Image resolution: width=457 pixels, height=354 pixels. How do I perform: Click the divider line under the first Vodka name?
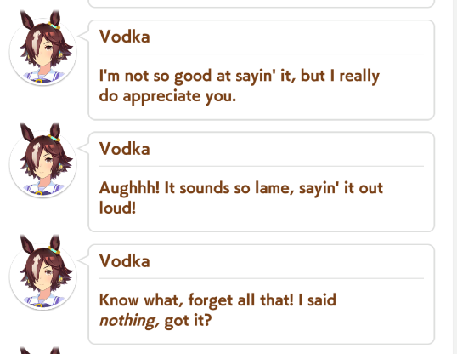261,54
